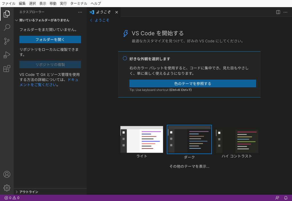Click the エクスプローラー panel title
Viewport: 292px width, 201px height.
pos(32,12)
